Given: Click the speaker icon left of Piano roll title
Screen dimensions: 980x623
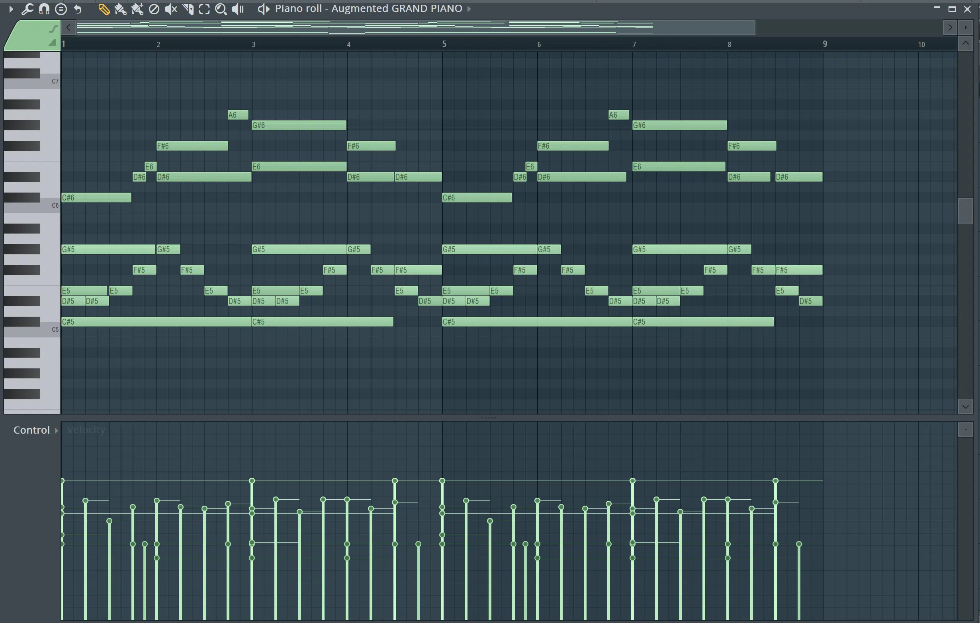Looking at the screenshot, I should tap(264, 8).
